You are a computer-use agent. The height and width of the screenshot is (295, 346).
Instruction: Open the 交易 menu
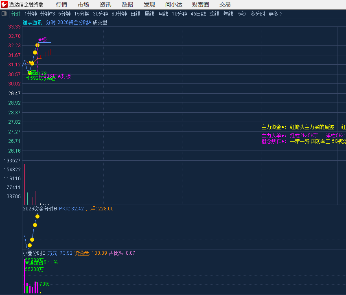tap(225, 4)
